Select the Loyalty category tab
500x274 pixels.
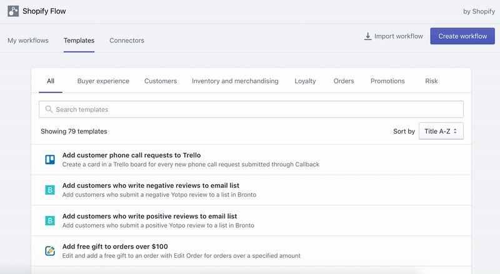305,81
